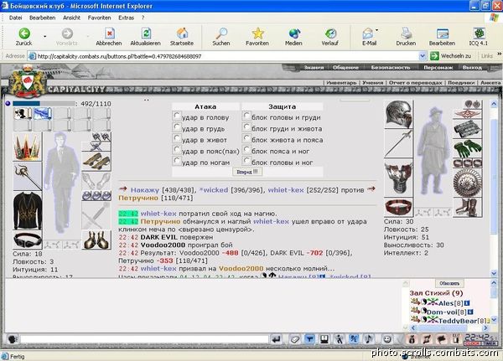This screenshot has height=361, width=503.
Task: Click the red belt item on right character
Action: [399, 207]
